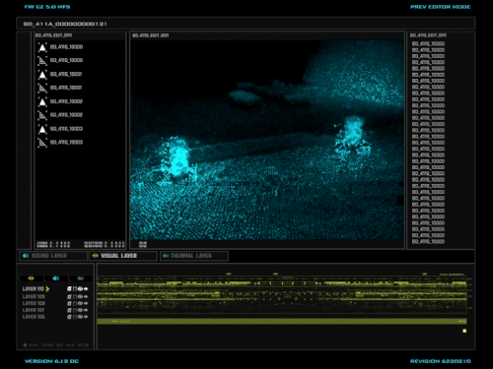493x369 pixels.
Task: Click the solid triangle icon beside first BD_4115_10003
Action: (42, 129)
